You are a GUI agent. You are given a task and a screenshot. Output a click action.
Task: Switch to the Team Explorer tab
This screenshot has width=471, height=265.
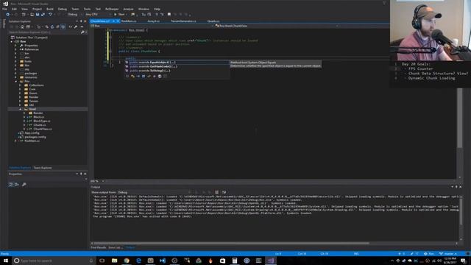point(43,168)
